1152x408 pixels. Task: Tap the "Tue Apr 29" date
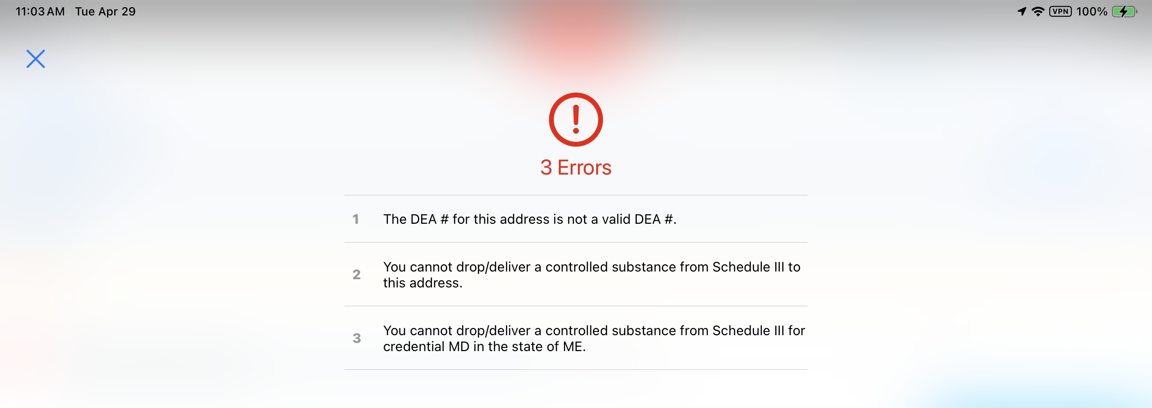(x=105, y=12)
